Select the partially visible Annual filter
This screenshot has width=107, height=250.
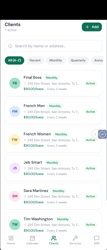point(97,60)
